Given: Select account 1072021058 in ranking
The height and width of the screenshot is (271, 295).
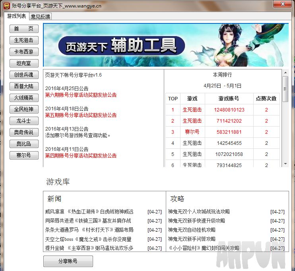Looking at the screenshot, I should click(x=229, y=154).
